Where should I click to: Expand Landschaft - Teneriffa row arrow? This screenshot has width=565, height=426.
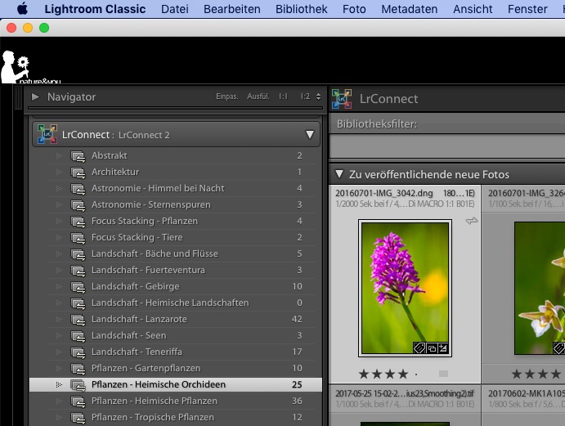coord(59,352)
